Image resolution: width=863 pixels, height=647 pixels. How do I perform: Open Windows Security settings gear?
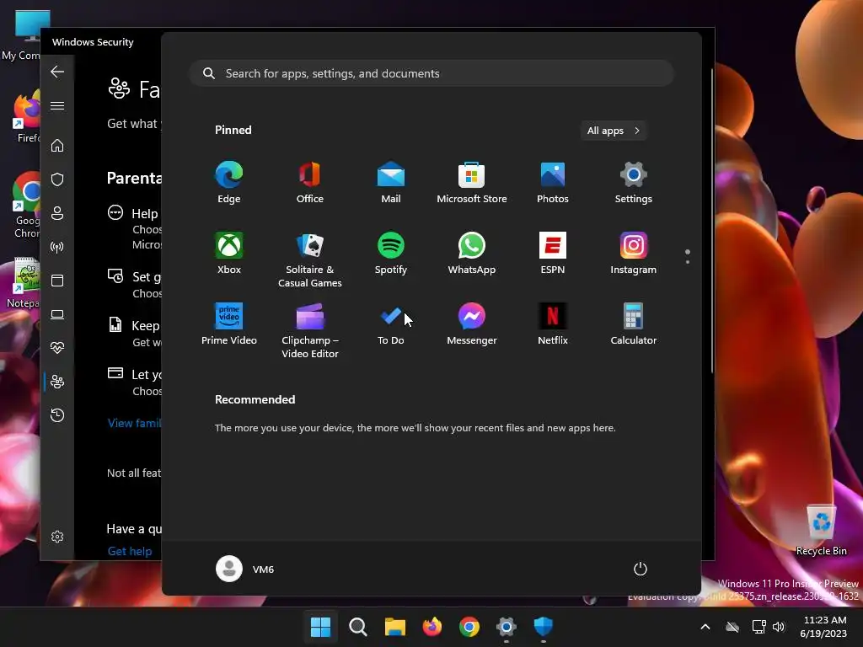click(57, 537)
